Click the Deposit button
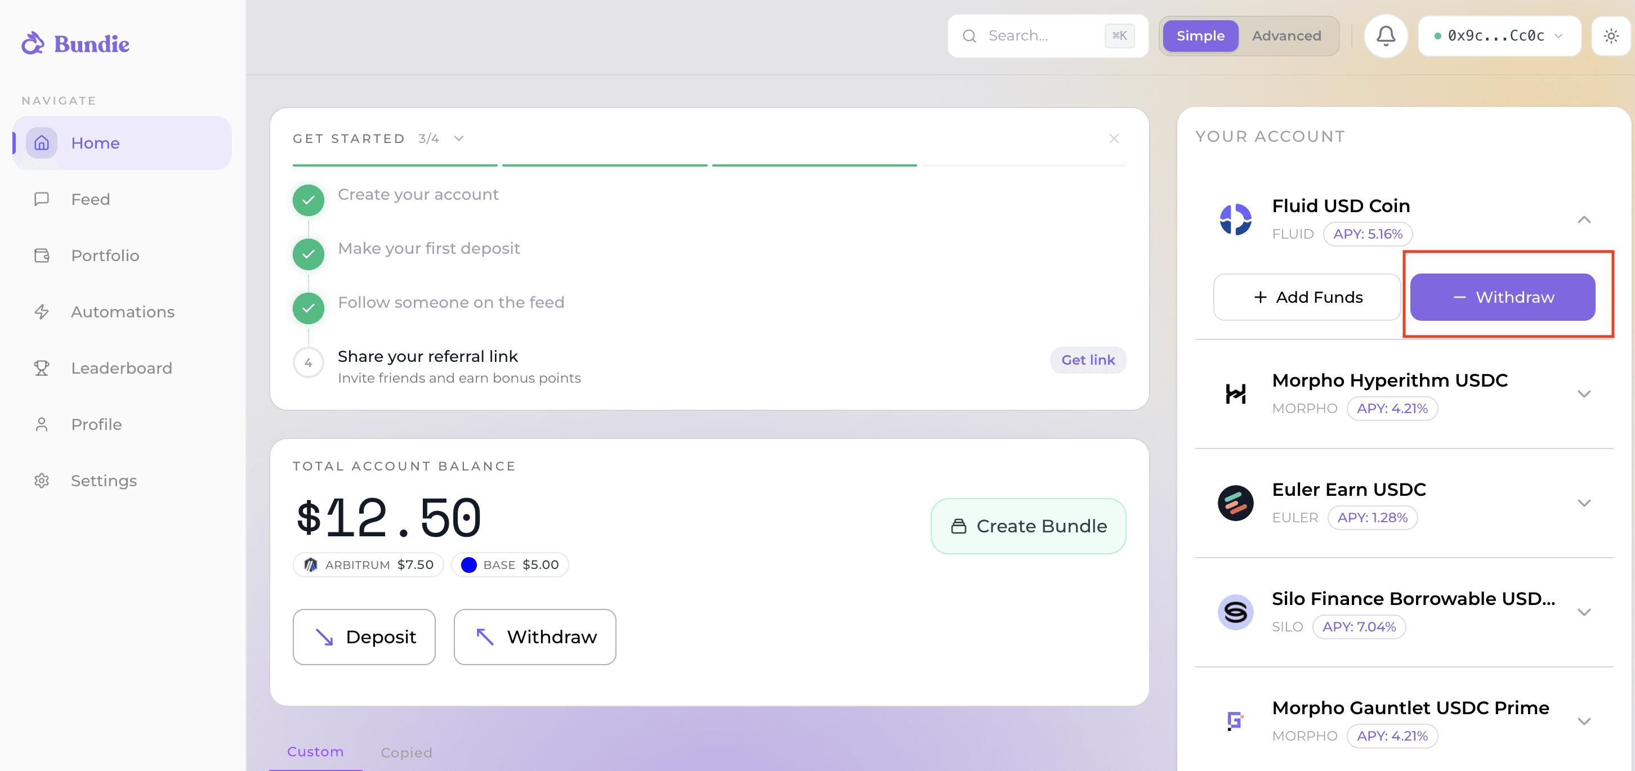This screenshot has width=1635, height=771. (364, 636)
